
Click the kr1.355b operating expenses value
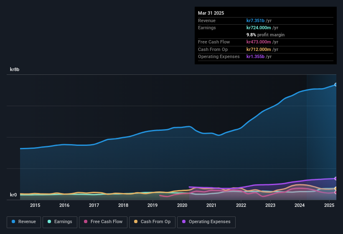click(x=255, y=56)
